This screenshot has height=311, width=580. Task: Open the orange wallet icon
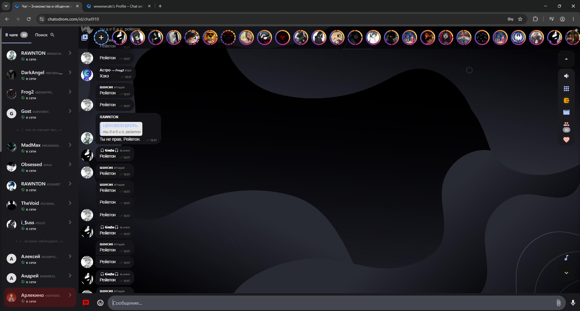(x=566, y=100)
